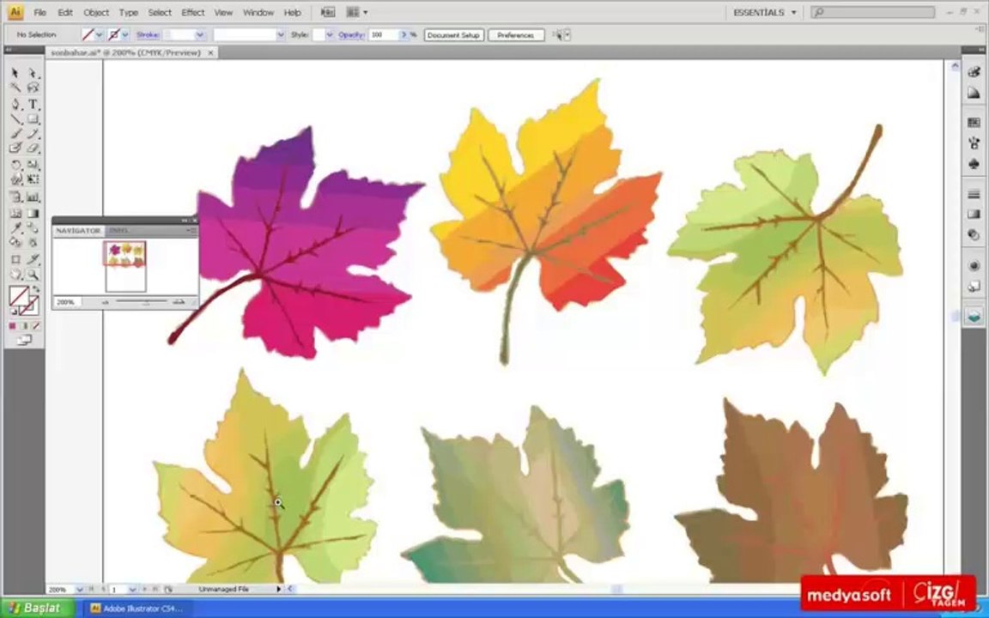
Task: Select the Type tool
Action: tap(33, 105)
